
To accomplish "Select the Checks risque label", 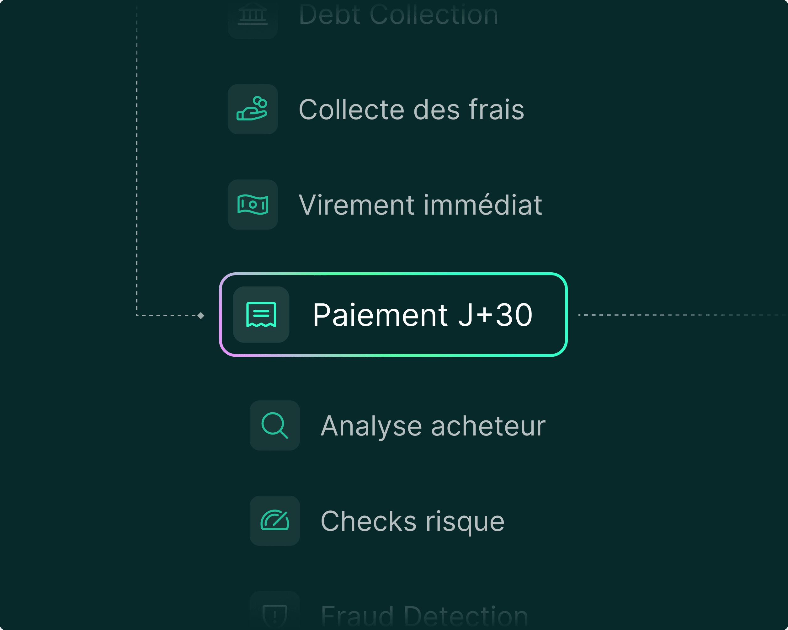I will 412,521.
